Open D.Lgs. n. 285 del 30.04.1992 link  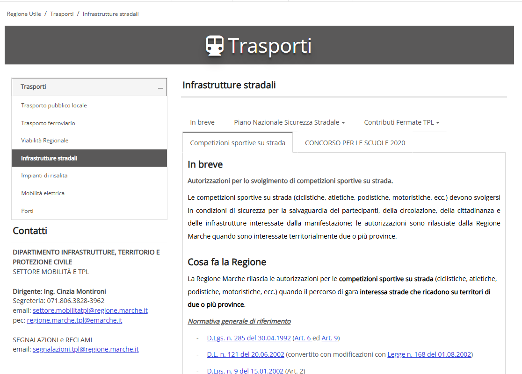point(249,338)
